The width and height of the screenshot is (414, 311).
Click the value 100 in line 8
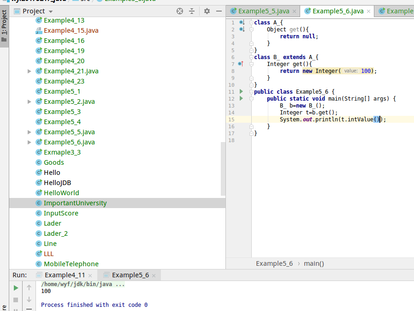pyautogui.click(x=366, y=71)
